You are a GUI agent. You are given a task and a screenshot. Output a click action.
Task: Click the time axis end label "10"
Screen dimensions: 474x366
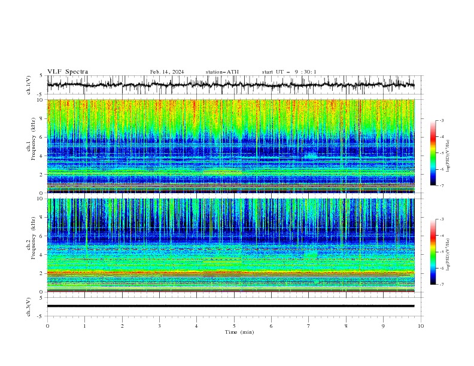tap(421, 326)
